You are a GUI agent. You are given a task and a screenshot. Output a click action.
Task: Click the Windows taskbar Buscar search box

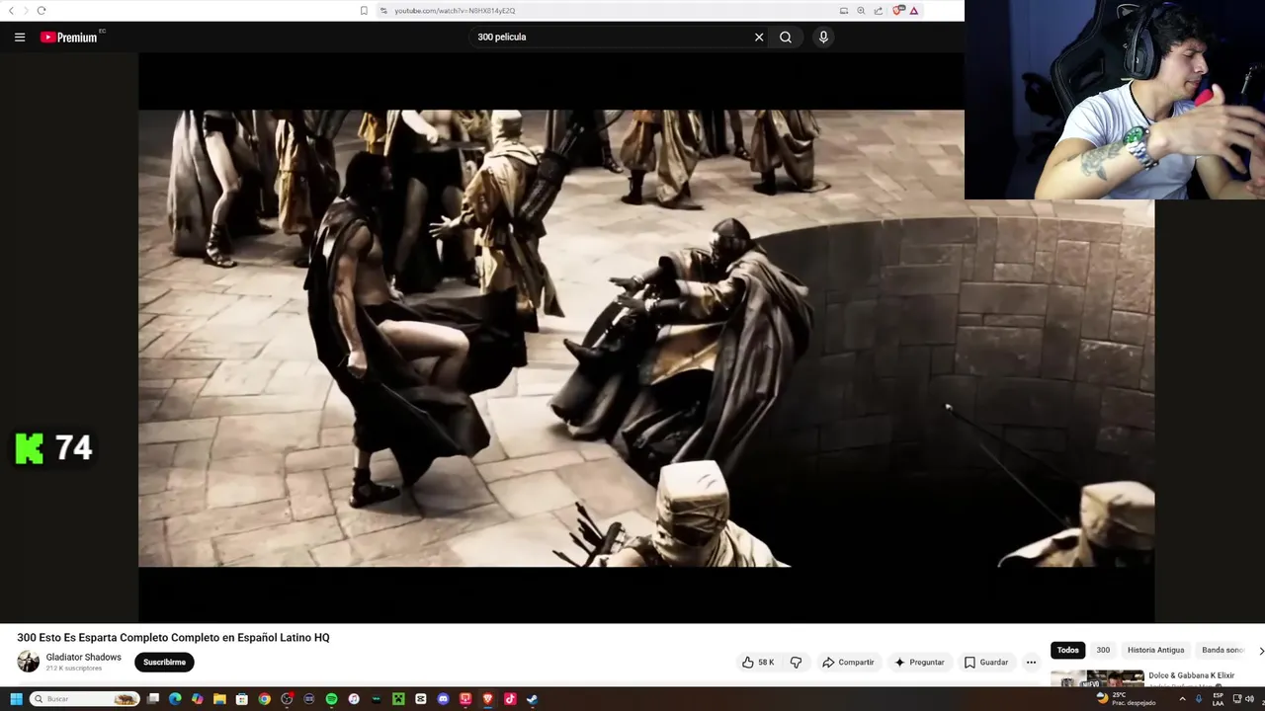pyautogui.click(x=85, y=699)
